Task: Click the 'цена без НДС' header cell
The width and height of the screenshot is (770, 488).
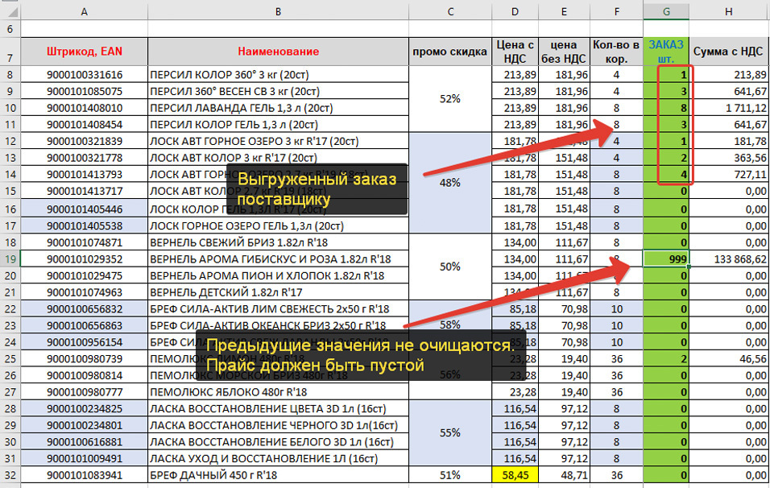Action: click(x=564, y=52)
